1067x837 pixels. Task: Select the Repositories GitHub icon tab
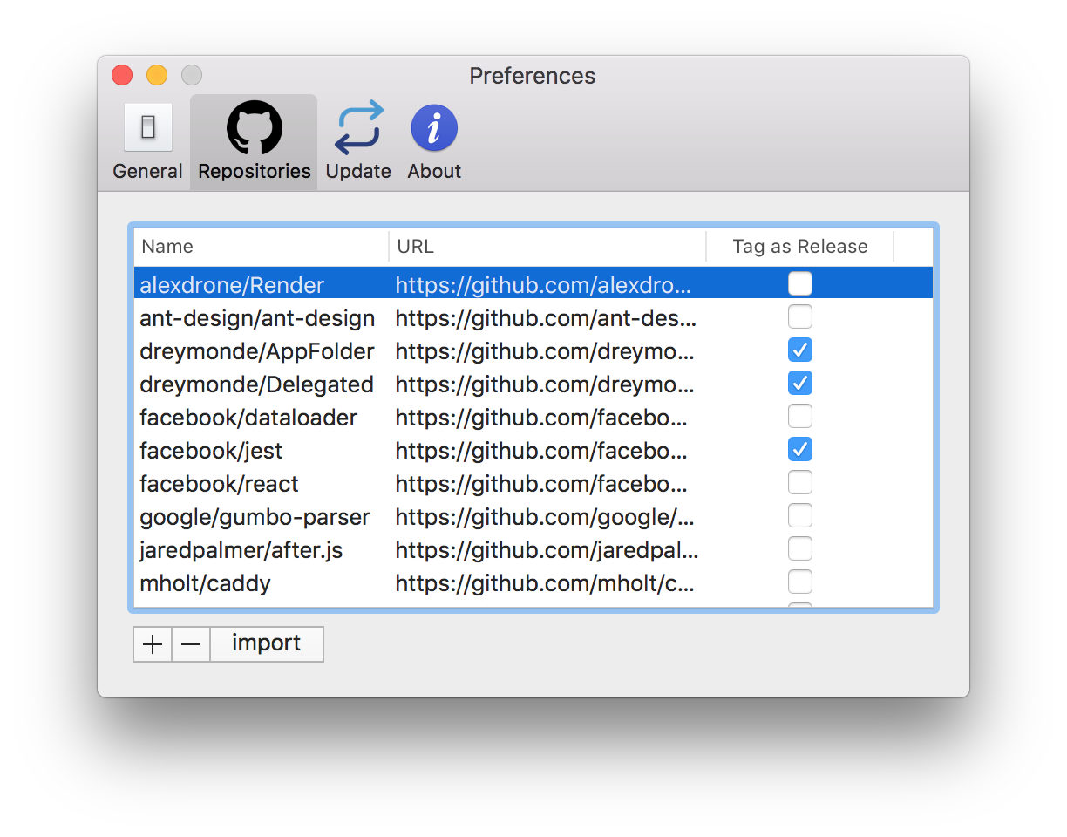[x=254, y=142]
